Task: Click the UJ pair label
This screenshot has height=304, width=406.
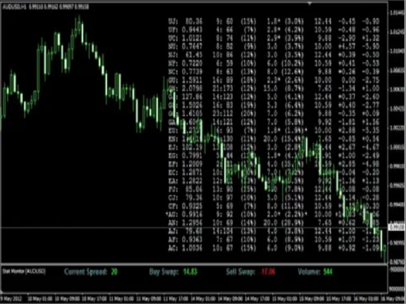Action: coord(173,21)
